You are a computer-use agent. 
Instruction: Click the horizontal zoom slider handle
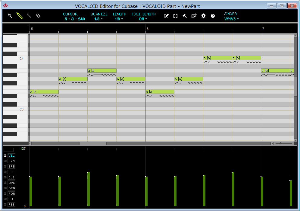pyautogui.click(x=280, y=143)
